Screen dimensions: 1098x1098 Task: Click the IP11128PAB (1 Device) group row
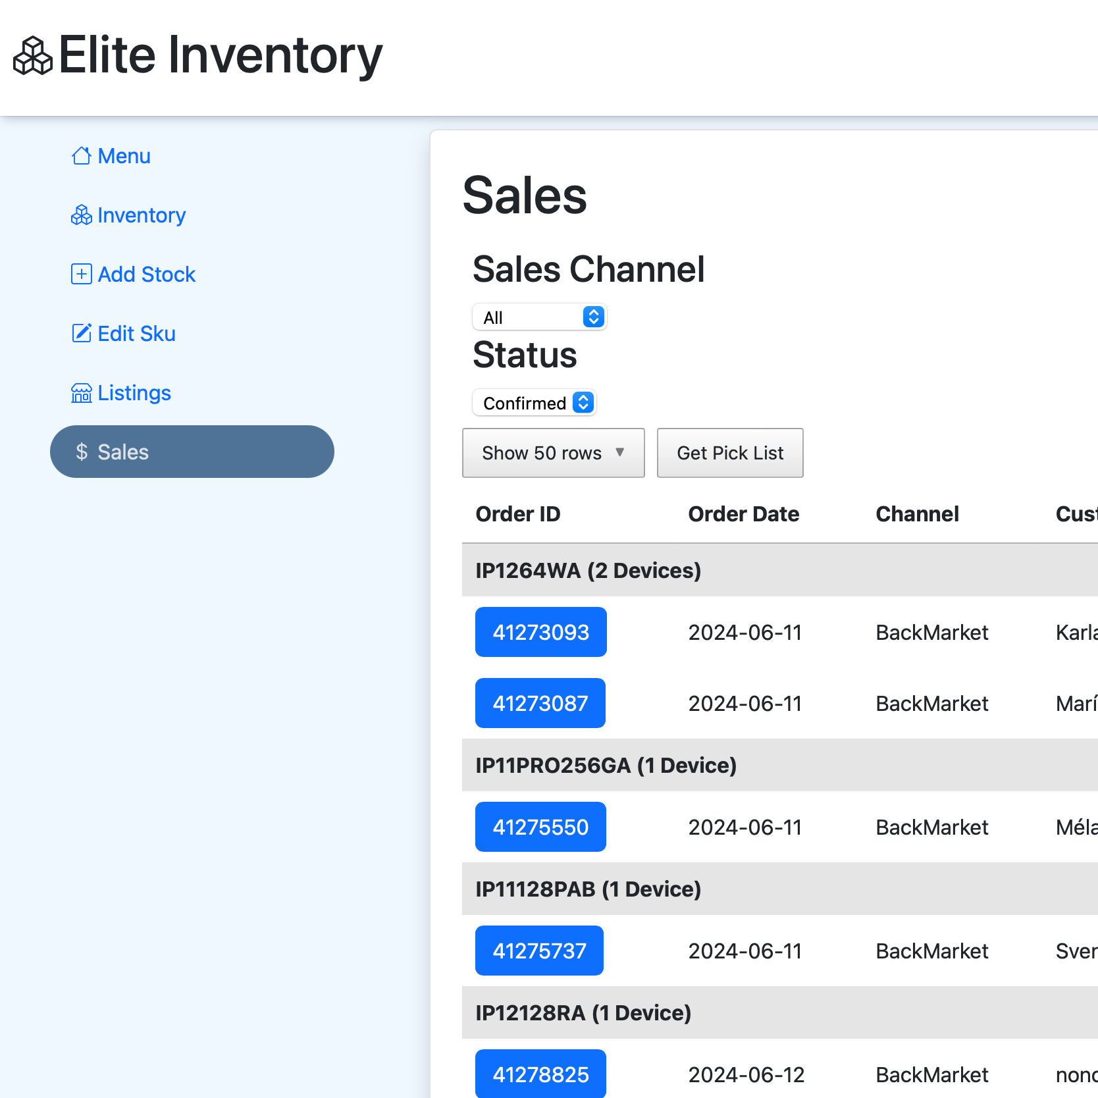tap(780, 889)
